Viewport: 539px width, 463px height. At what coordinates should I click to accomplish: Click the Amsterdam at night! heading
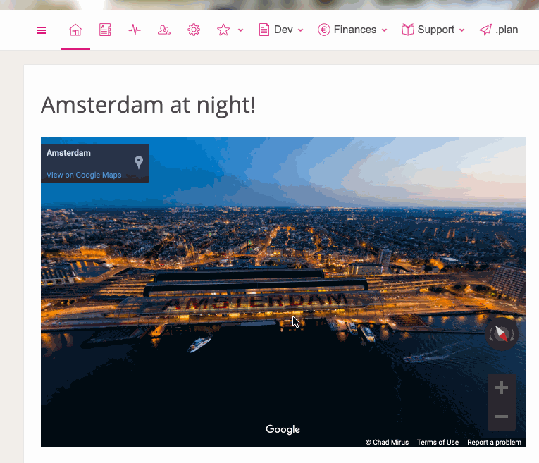tap(148, 105)
